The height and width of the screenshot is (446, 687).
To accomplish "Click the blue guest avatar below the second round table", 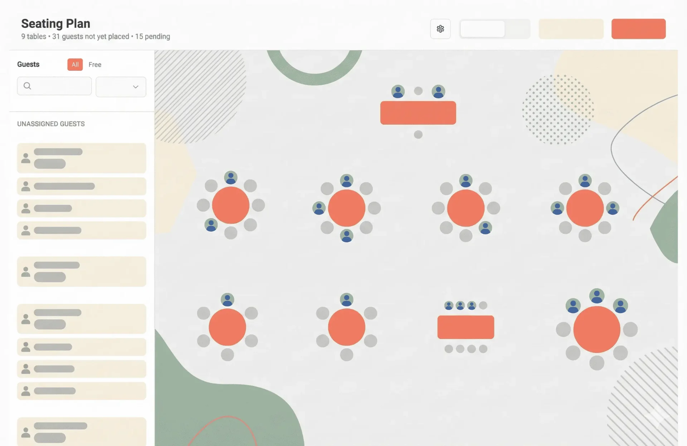I will pos(346,236).
